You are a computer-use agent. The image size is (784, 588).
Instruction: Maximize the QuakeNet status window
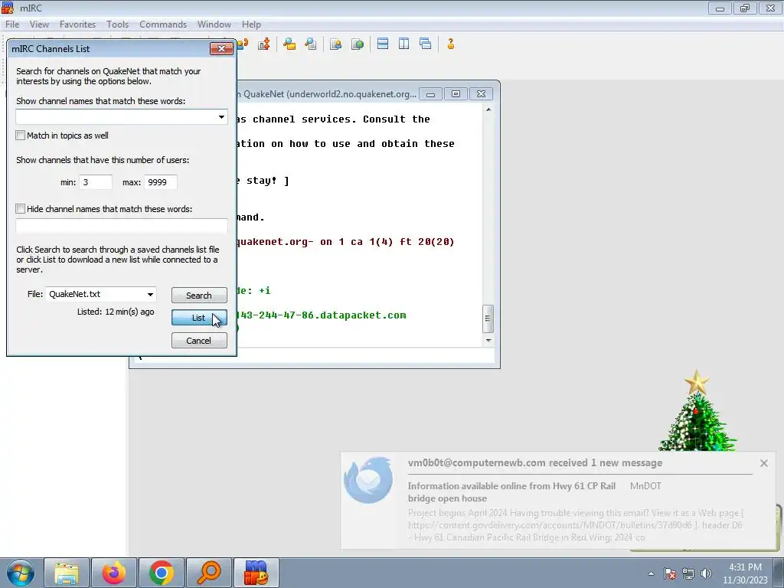(x=456, y=94)
